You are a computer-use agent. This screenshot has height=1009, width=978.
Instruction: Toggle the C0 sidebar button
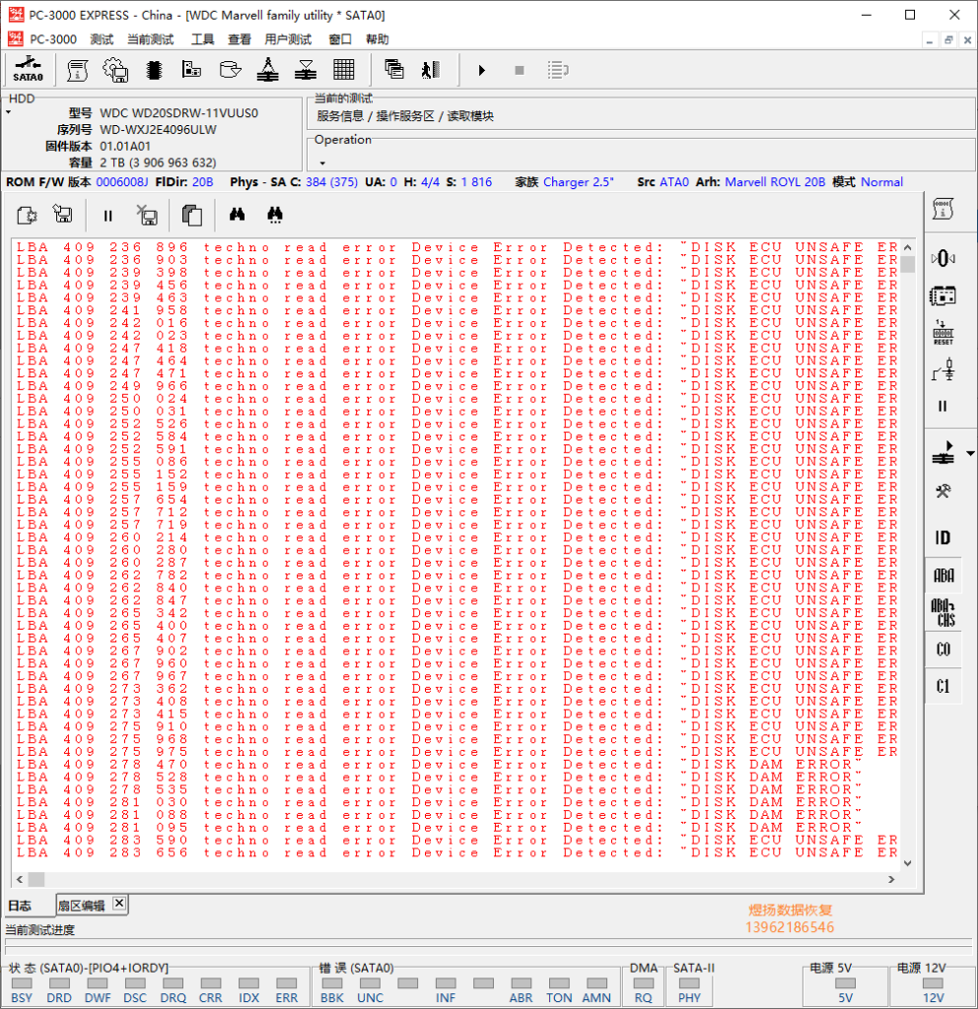[943, 649]
